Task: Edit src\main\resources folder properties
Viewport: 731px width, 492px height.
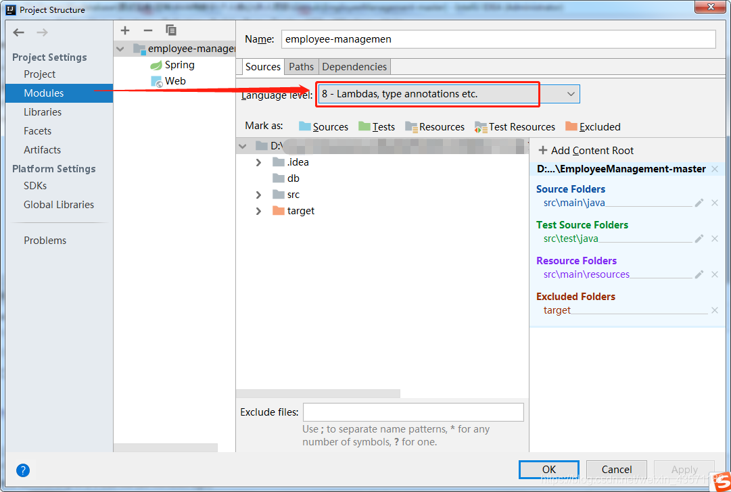Action: pyautogui.click(x=699, y=274)
